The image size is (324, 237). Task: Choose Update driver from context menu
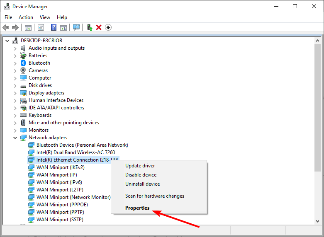[x=159, y=166]
